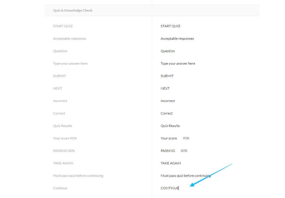Edit the PASSING label text in the right column
Viewport: 285px width, 198px height.
[x=168, y=151]
